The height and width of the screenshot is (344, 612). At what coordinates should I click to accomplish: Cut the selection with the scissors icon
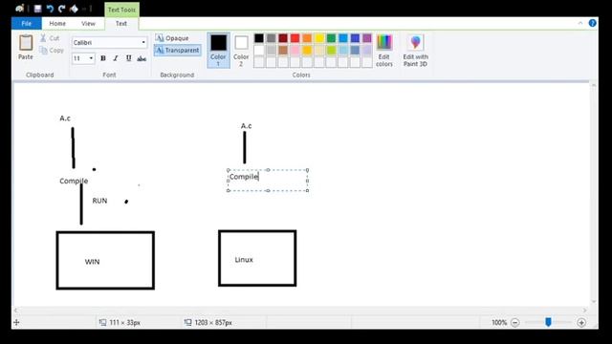coord(43,38)
